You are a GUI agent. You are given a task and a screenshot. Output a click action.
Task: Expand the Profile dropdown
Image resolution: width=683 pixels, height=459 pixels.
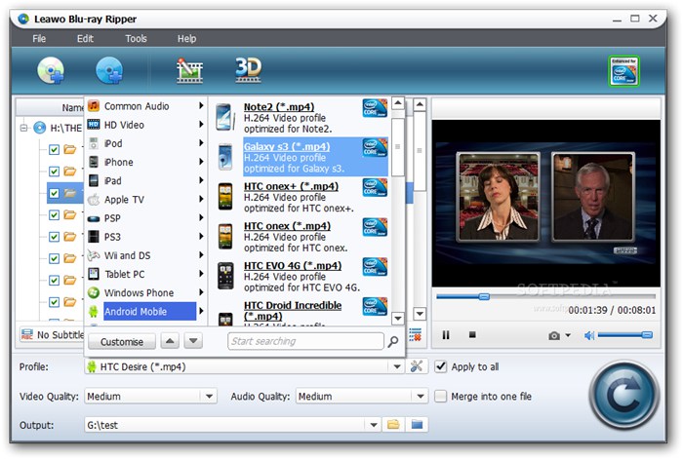[x=397, y=366]
